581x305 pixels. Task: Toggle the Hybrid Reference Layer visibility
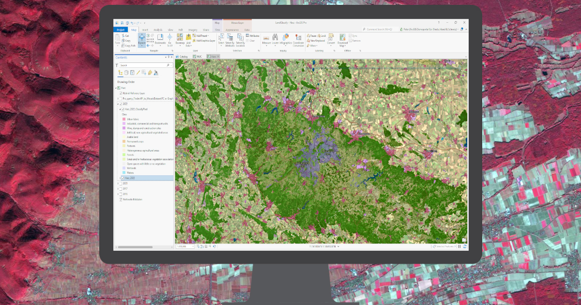pos(120,93)
